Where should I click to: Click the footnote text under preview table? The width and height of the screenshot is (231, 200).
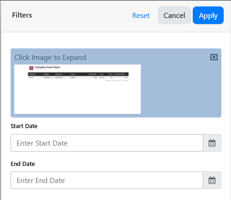click(117, 81)
